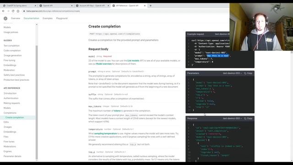Open Embeddings guide in Guides section
This screenshot has height=165, width=293.
10,65
